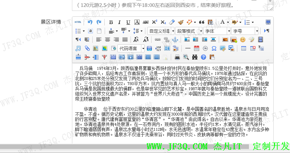Toggle fullscreen editor mode

point(268,22)
